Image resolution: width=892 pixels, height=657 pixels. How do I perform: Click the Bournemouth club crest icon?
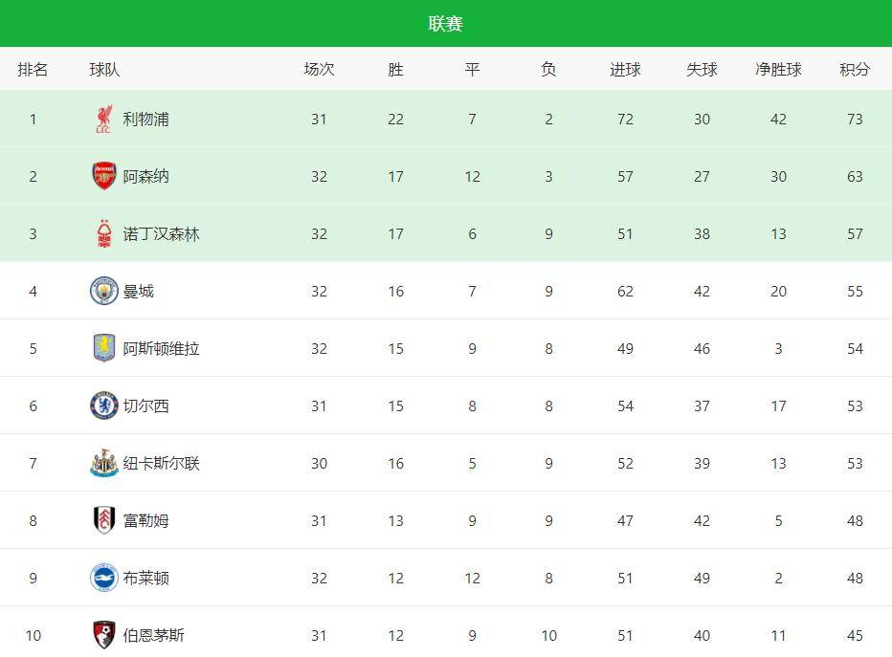click(x=103, y=635)
